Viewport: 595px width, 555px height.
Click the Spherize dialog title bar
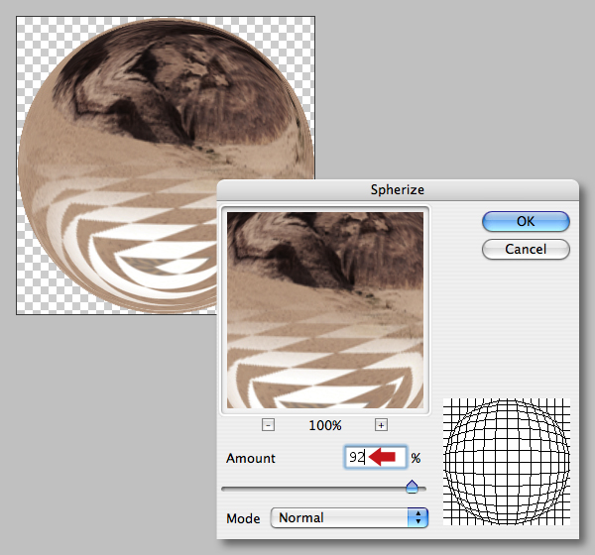398,189
